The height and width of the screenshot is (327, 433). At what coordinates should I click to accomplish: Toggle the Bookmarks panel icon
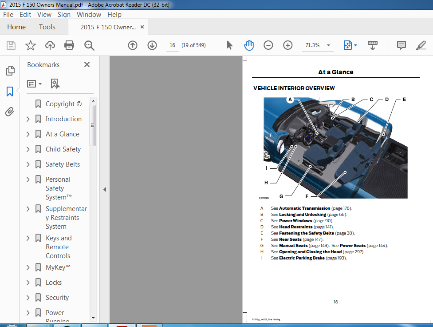pyautogui.click(x=10, y=91)
